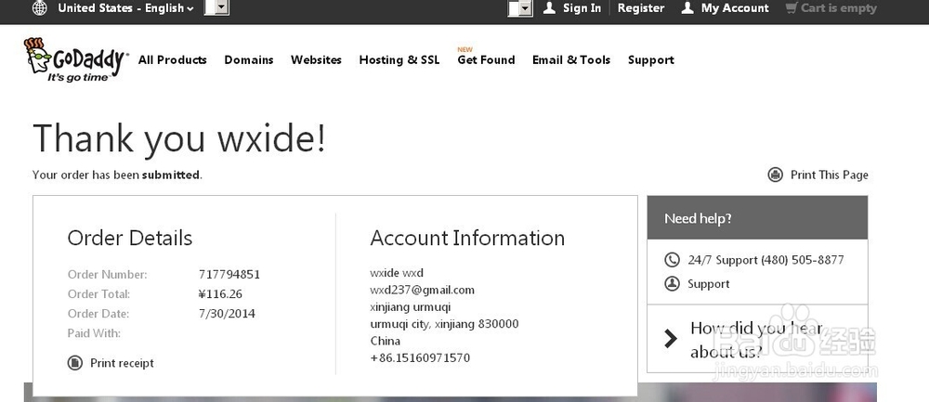This screenshot has width=929, height=402.
Task: Click the Order Total: label
Action: click(99, 294)
